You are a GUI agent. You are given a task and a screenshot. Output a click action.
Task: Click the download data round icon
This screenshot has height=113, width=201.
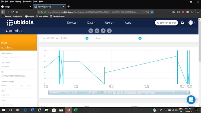pos(91,31)
